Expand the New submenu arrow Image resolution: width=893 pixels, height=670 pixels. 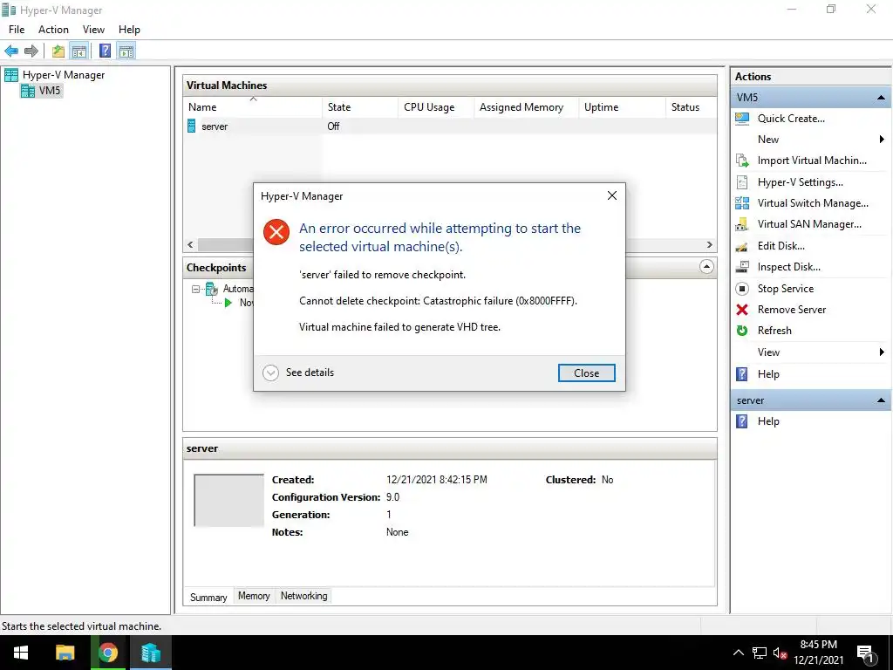coord(882,140)
